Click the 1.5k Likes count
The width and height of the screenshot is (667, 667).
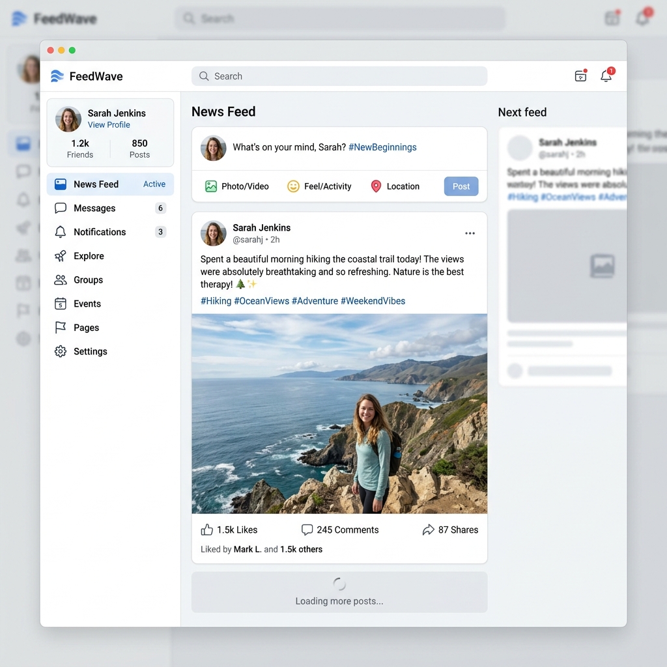click(x=237, y=530)
